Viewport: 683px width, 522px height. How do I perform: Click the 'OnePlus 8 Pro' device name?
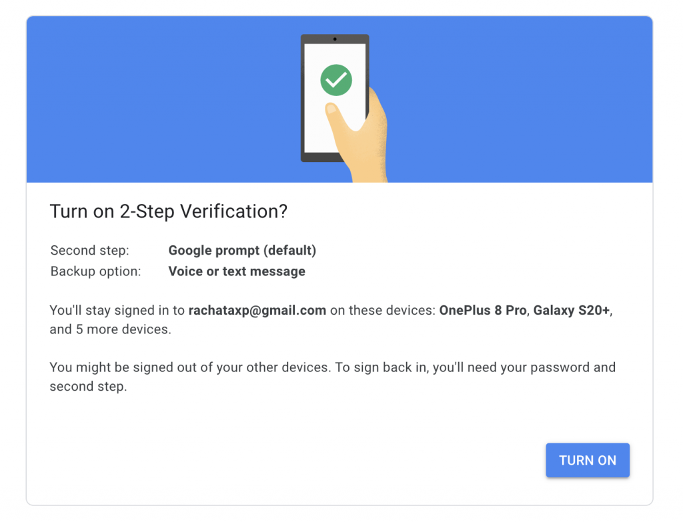coord(483,311)
